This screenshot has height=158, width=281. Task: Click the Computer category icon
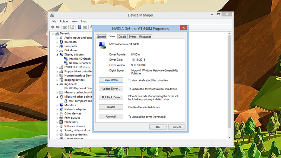click(x=61, y=46)
